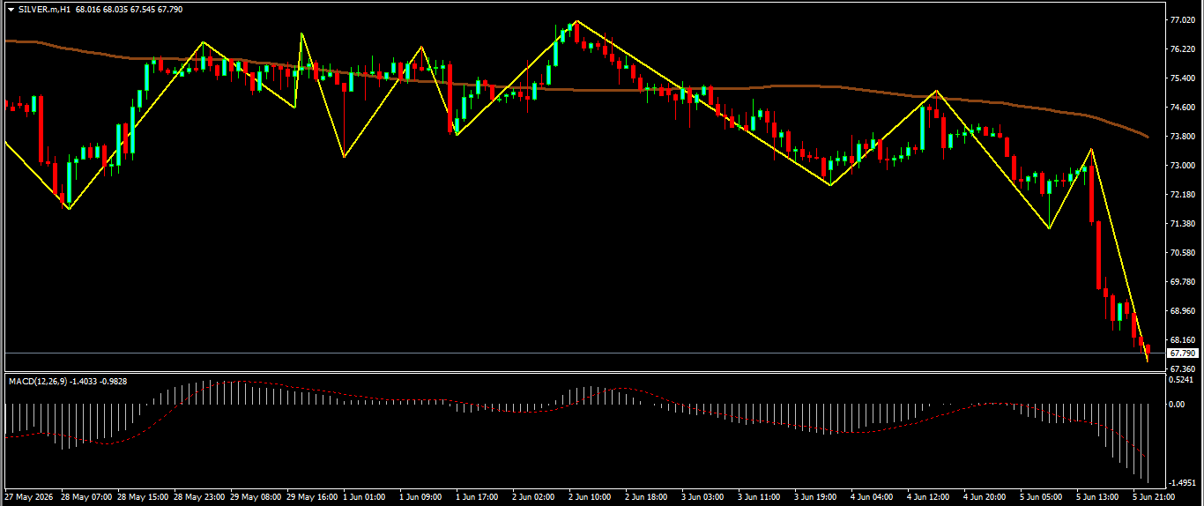Click price scale label 67.360

[1182, 369]
